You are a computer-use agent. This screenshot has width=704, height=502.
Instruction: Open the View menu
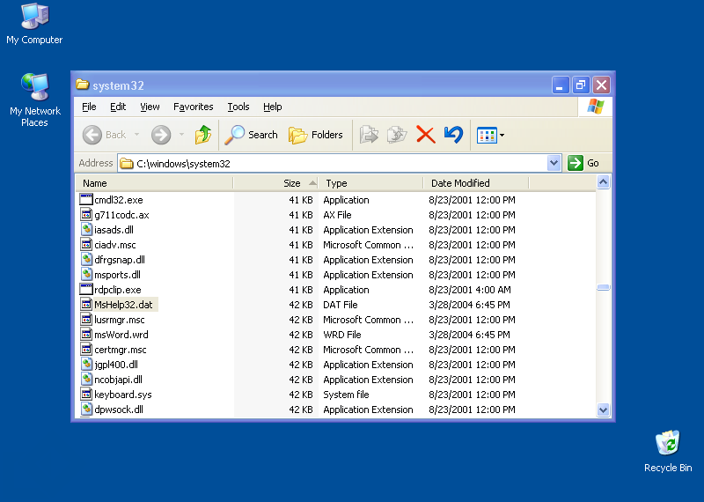(x=150, y=107)
